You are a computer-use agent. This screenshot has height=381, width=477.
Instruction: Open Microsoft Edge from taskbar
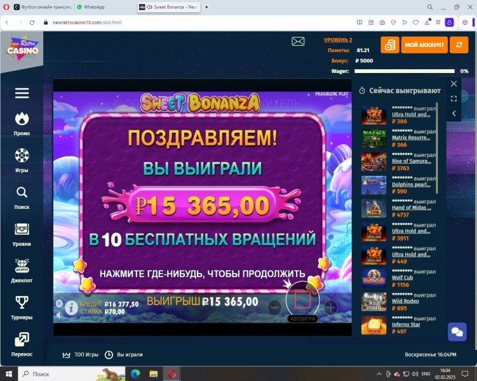135,374
